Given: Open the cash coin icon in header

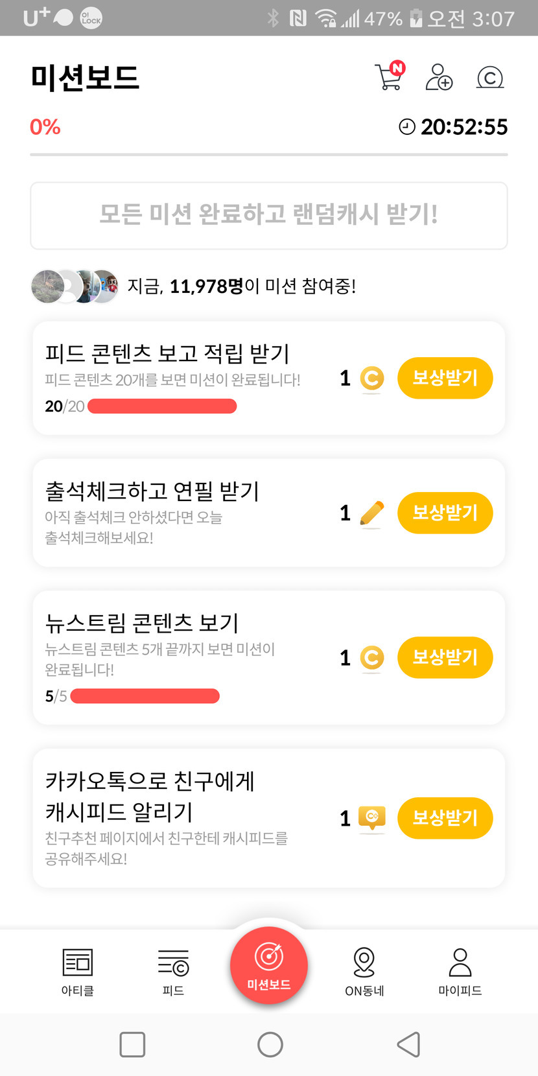Looking at the screenshot, I should 490,78.
